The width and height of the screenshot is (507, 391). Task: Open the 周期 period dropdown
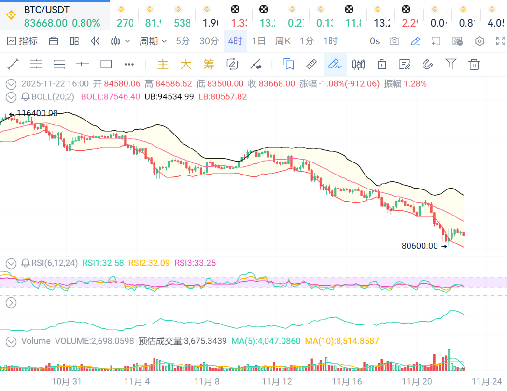[153, 41]
